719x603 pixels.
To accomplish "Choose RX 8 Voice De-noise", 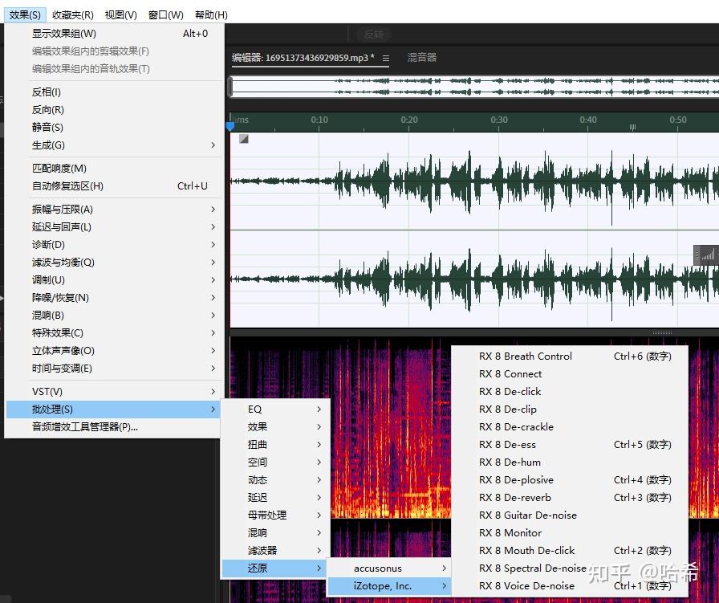I will 526,585.
